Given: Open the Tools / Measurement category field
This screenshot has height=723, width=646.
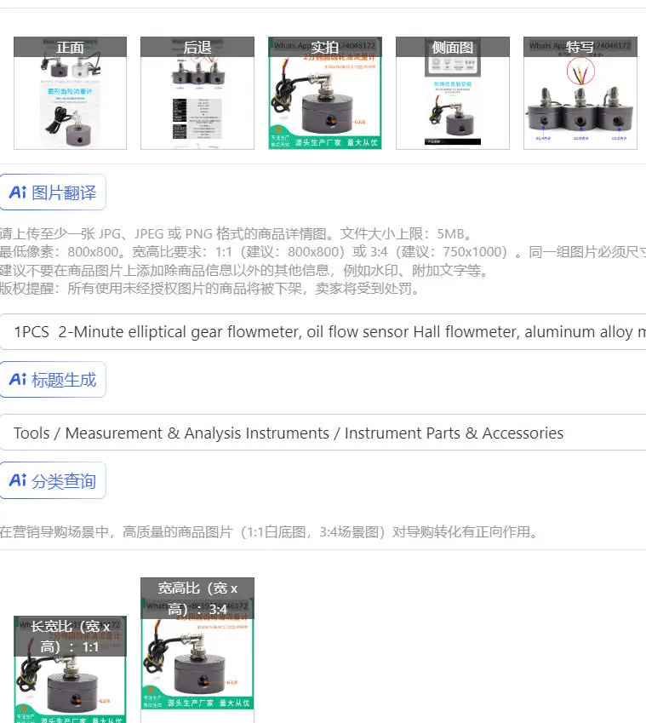Looking at the screenshot, I should (323, 433).
